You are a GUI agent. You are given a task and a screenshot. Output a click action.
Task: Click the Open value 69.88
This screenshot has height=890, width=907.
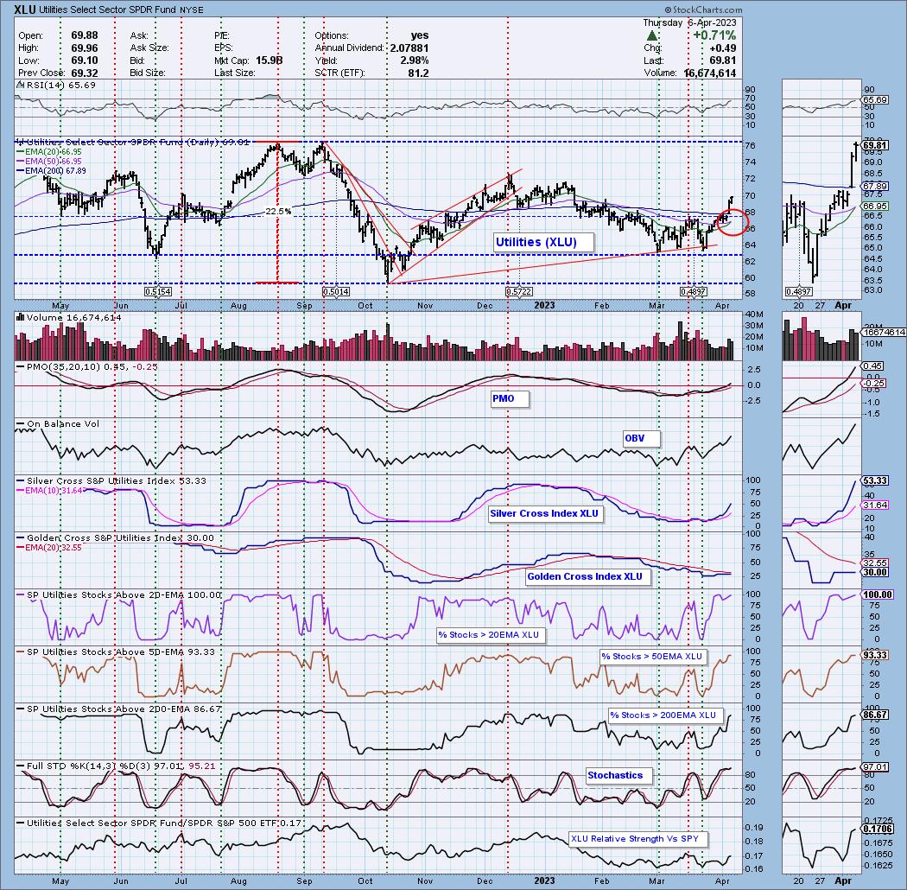[85, 35]
